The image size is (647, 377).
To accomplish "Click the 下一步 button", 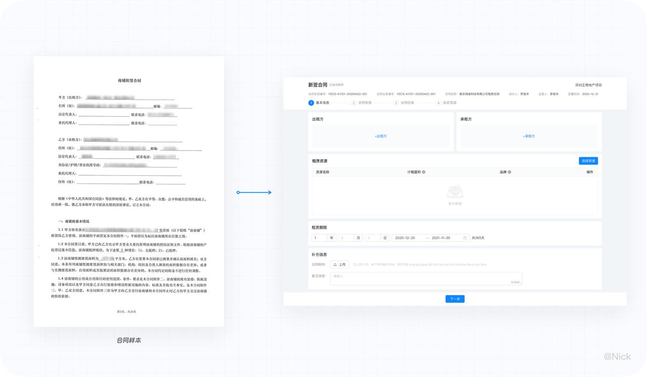I will [x=455, y=299].
